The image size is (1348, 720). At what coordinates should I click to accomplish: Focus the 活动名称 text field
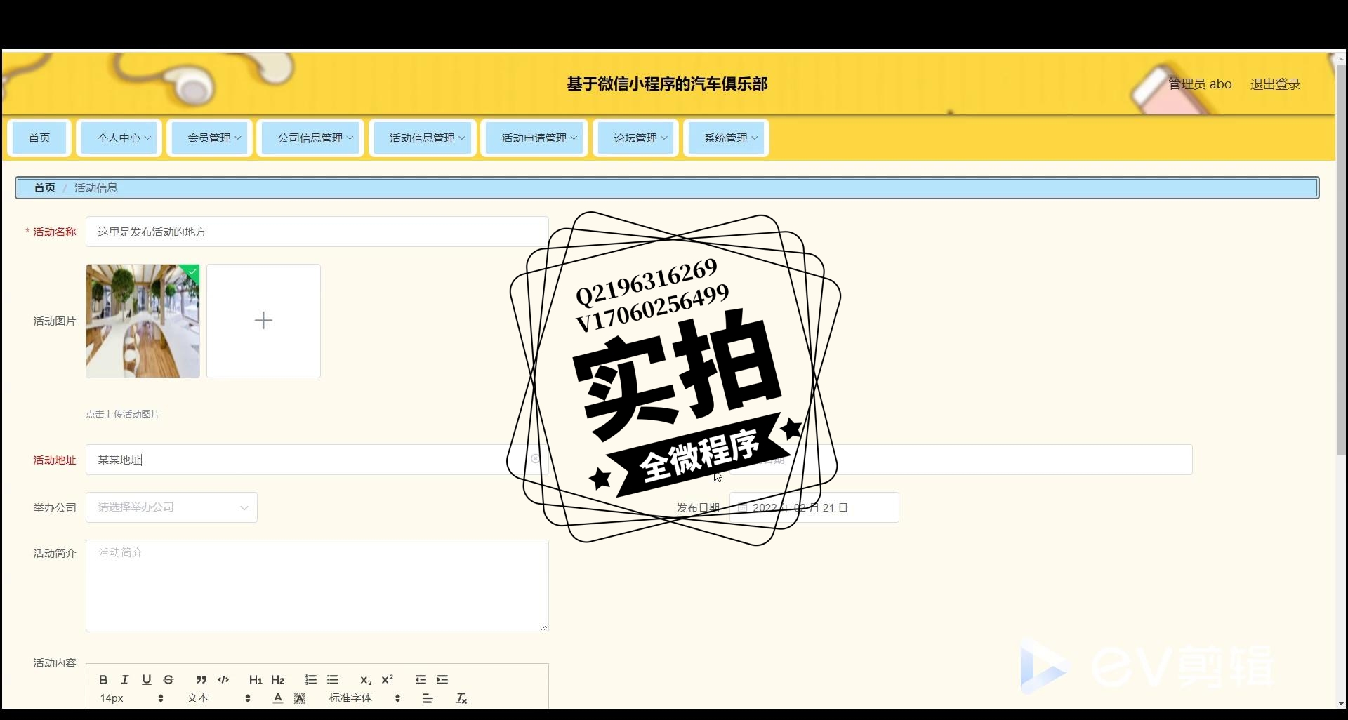pos(317,232)
